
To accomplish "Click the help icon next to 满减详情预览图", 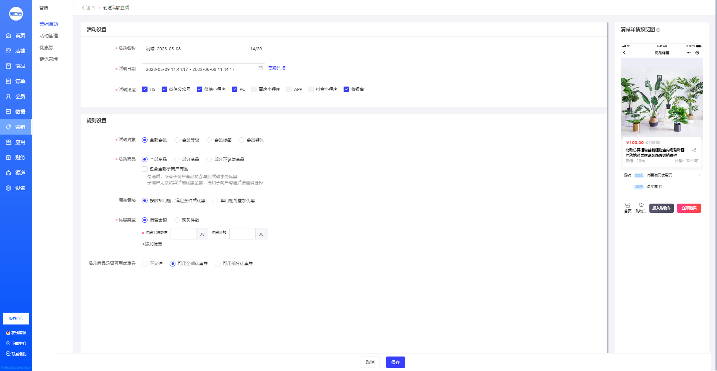I will (658, 30).
